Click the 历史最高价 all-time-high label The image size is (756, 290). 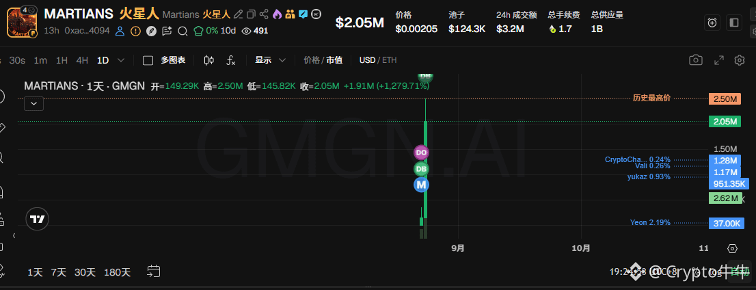tap(651, 98)
